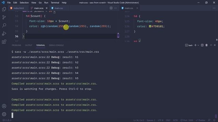Close the main.scss editor tab

[x=47, y=8]
